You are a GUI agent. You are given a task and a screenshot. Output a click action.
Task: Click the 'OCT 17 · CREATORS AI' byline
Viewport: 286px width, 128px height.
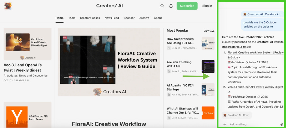16,81
